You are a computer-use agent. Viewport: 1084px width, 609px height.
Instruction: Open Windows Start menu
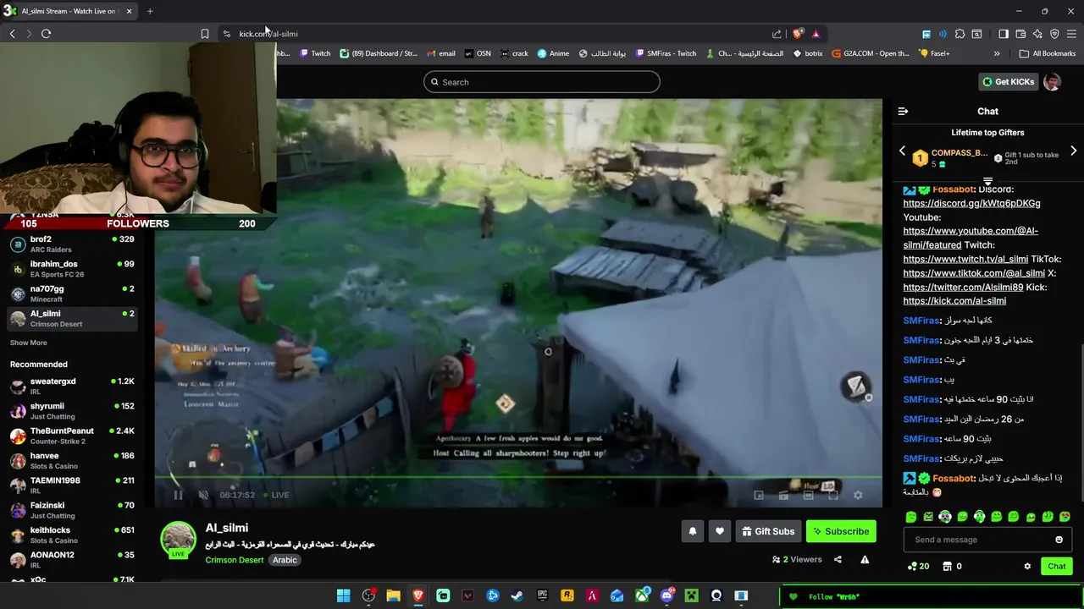(x=343, y=595)
